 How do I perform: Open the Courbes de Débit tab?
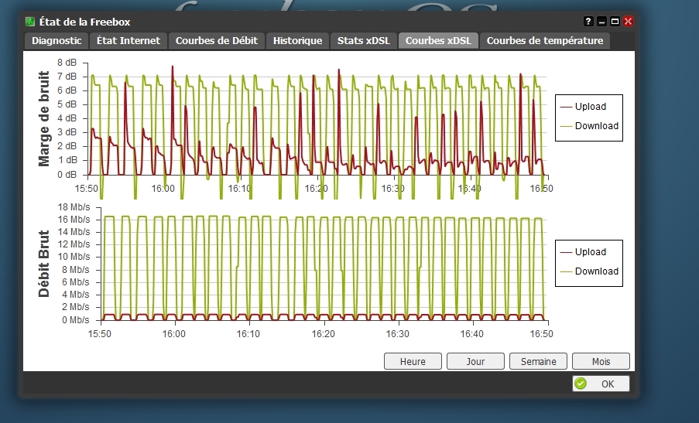coord(217,40)
